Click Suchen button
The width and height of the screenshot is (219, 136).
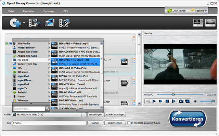pos(95,123)
